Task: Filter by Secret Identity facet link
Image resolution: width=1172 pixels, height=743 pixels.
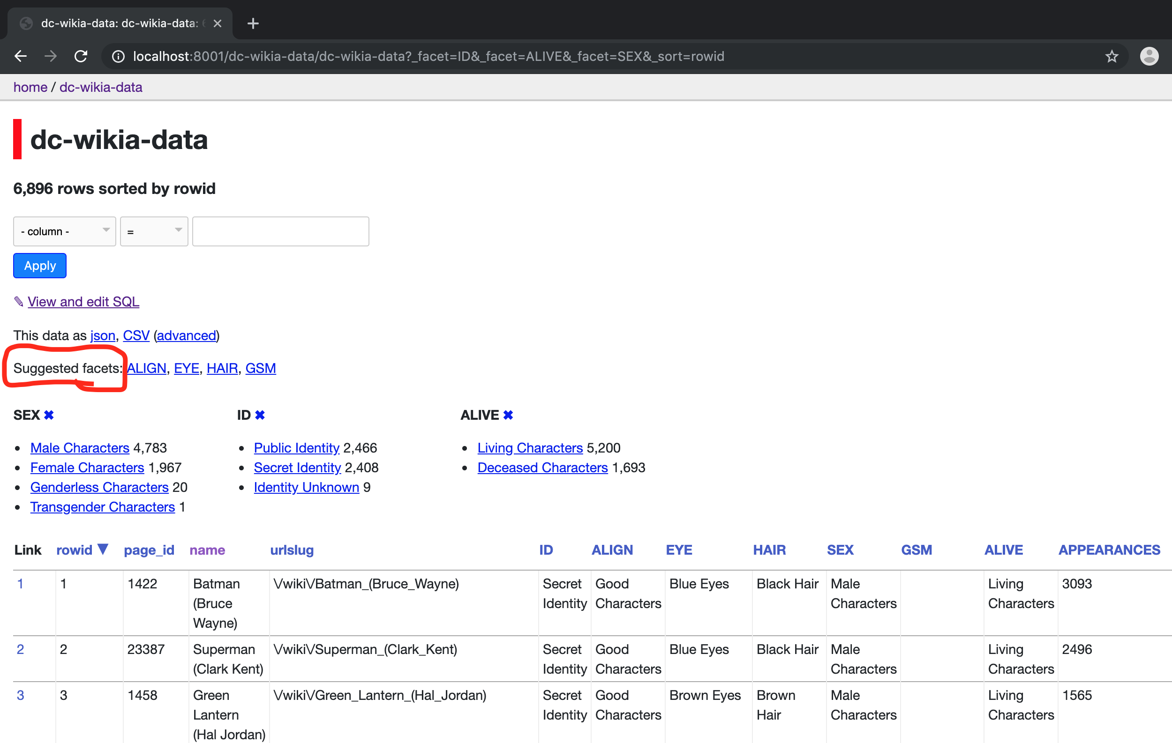Action: 297,467
